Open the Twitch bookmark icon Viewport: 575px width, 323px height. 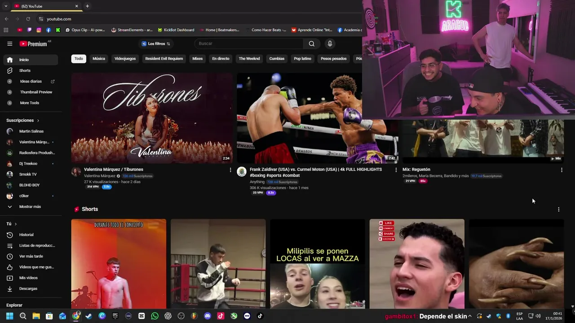click(x=29, y=30)
